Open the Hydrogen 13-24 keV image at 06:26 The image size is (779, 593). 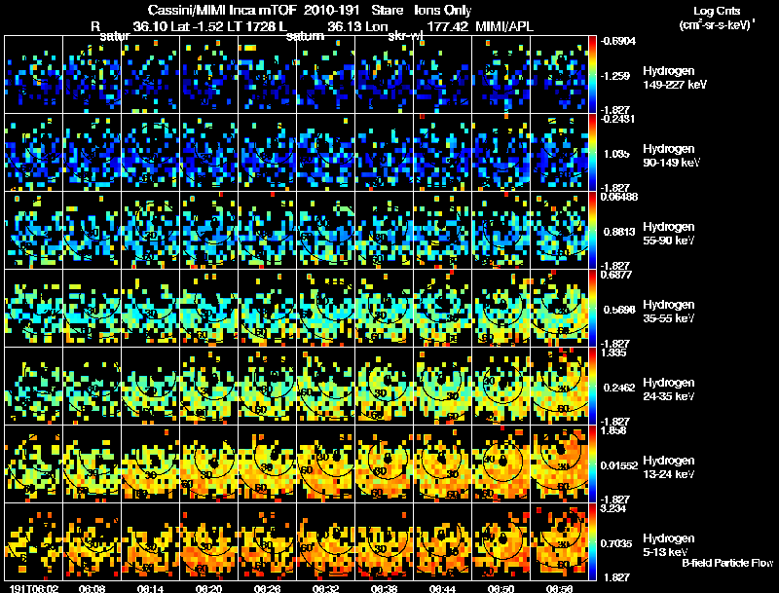click(x=267, y=463)
